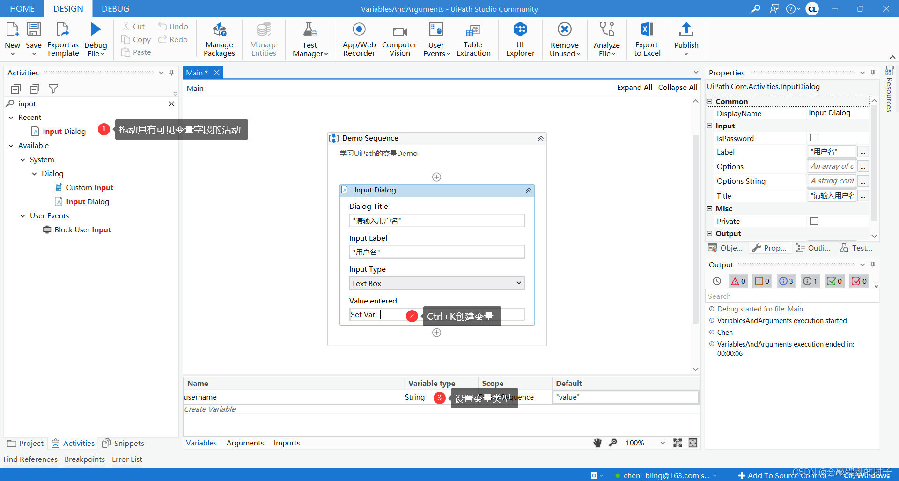Open the title bar search magnifier

click(x=755, y=9)
